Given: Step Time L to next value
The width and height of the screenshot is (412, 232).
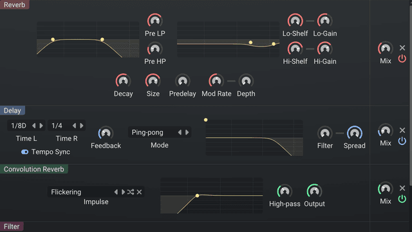Looking at the screenshot, I should click(41, 126).
